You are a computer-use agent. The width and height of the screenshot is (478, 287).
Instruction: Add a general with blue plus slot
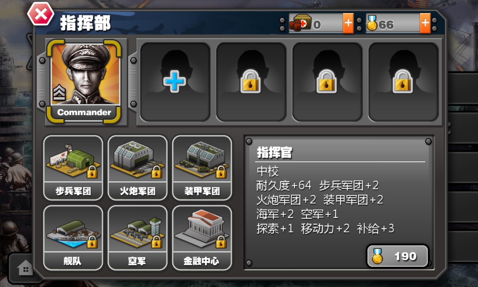(x=175, y=81)
